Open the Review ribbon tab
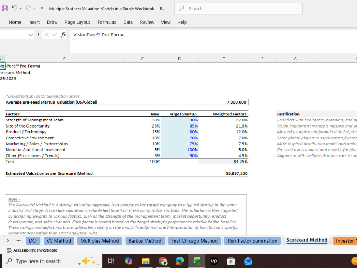Viewport: 357px width, 268px height. coord(147,22)
